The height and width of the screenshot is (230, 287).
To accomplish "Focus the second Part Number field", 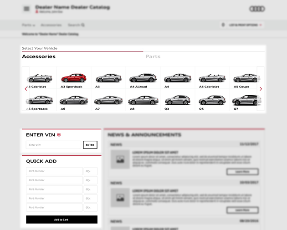I will [54, 180].
